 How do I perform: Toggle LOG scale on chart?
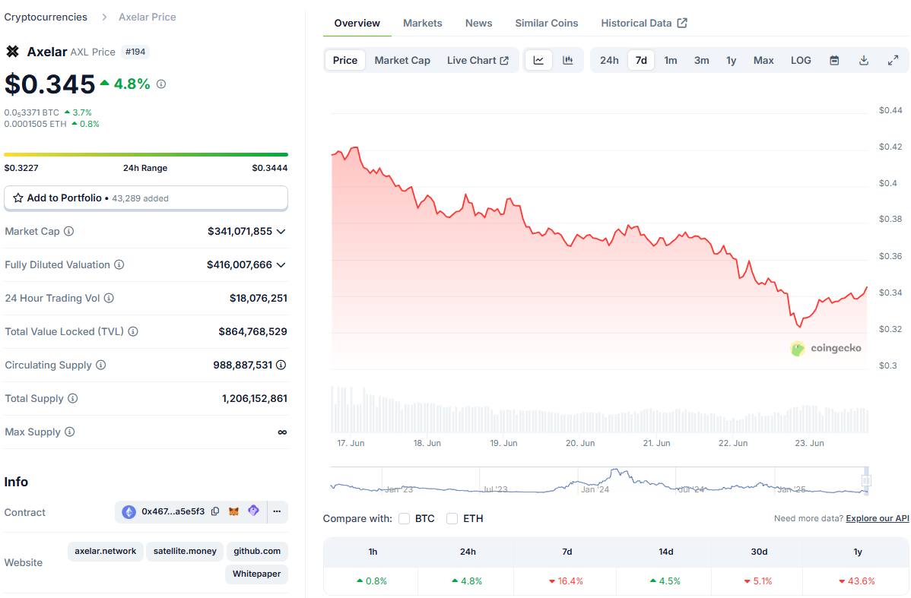pyautogui.click(x=801, y=60)
